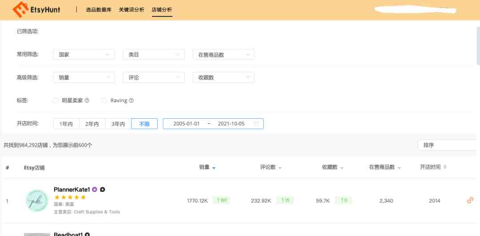Screen dimensions: 480x236
Task: Click the reviews increase badge ↑15
Action: [285, 200]
